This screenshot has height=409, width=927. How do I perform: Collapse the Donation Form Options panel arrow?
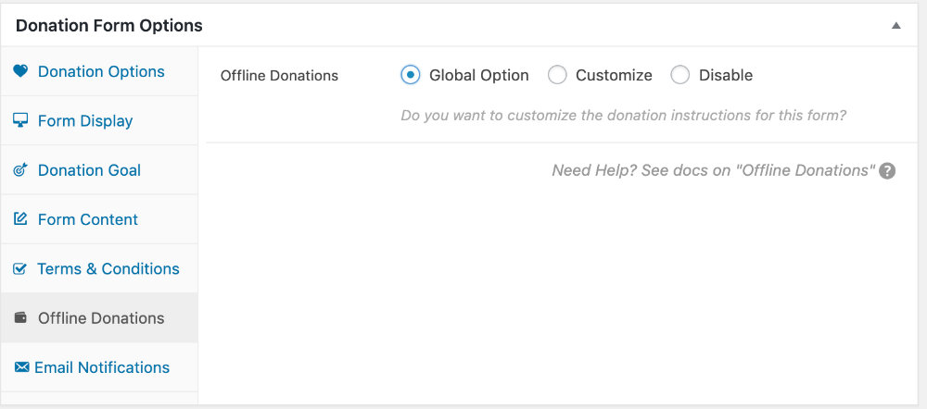point(896,25)
